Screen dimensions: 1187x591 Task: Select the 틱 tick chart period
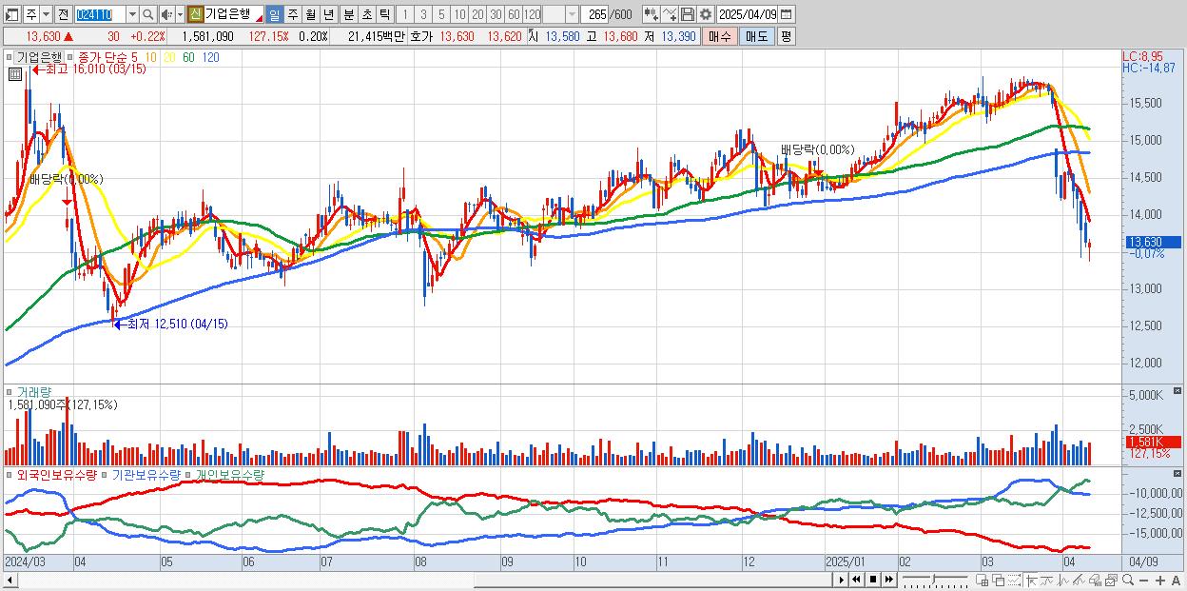coord(384,14)
